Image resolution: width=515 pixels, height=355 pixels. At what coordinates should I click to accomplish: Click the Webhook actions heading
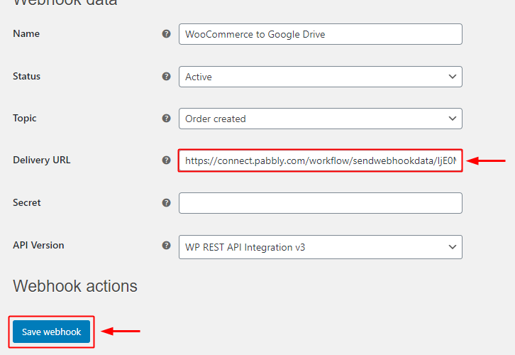75,286
